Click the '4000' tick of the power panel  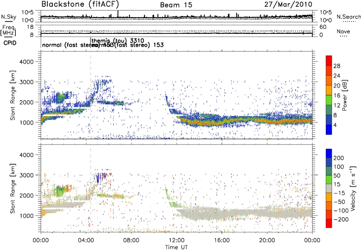pyautogui.click(x=26, y=62)
